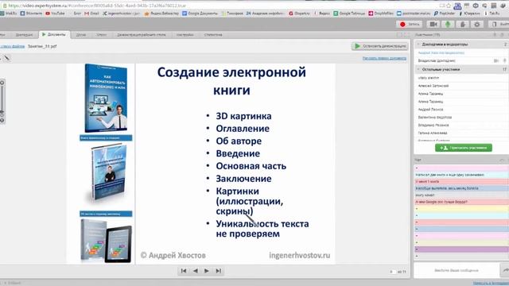Open the gear settings icon in top toolbar

click(477, 25)
